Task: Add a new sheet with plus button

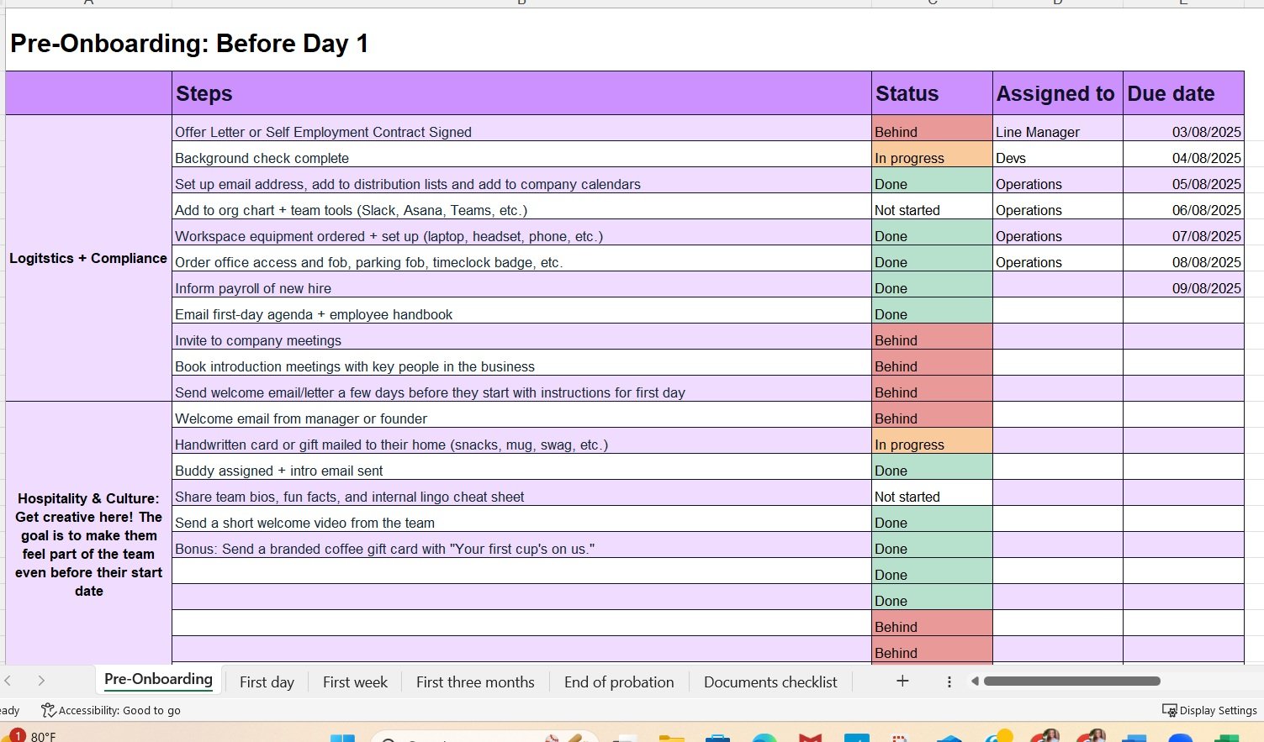Action: [902, 681]
